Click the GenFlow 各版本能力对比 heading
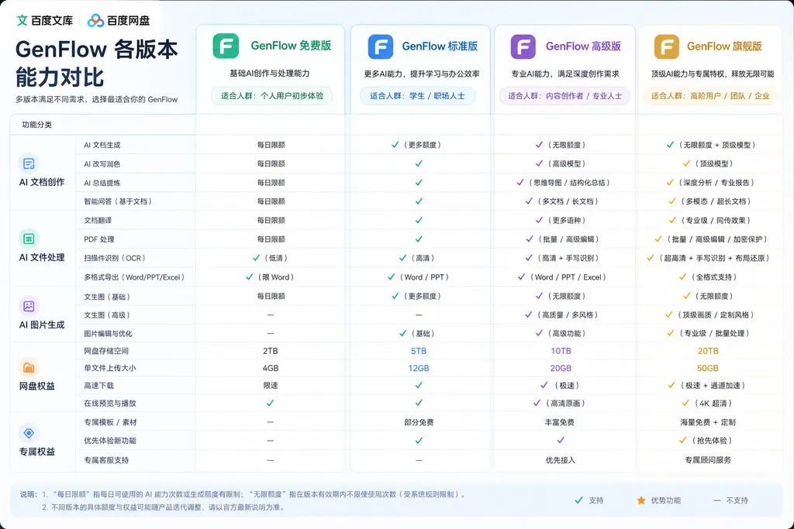Screen dimensions: 794x529 pos(97,64)
